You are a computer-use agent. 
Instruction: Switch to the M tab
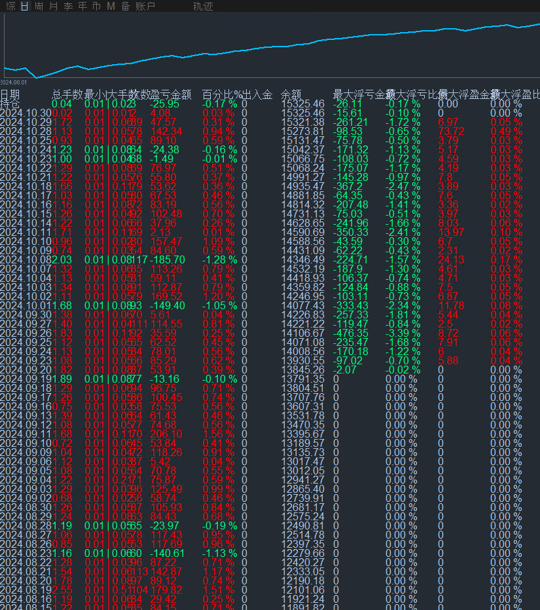(x=111, y=7)
